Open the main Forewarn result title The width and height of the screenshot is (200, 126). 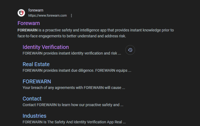pos(29,23)
